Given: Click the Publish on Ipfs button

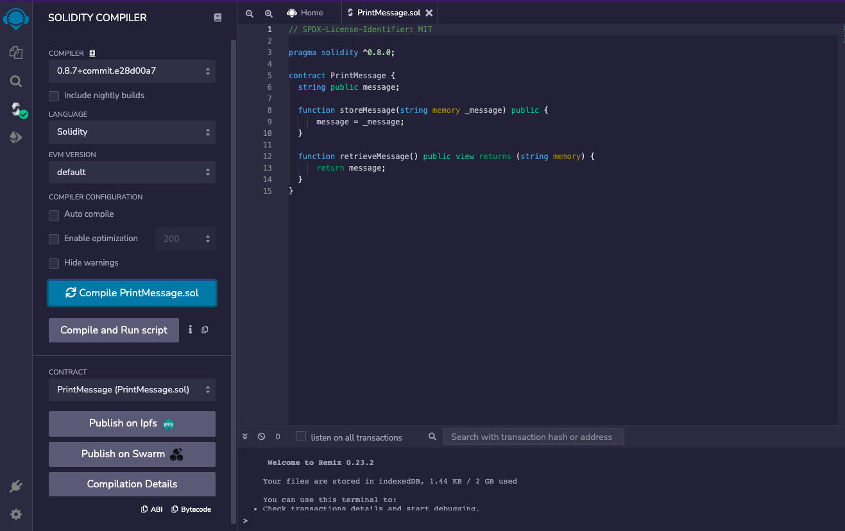Looking at the screenshot, I should coord(132,424).
